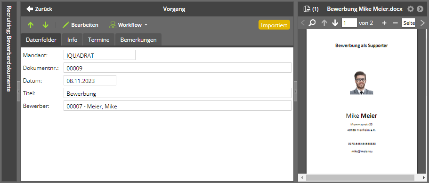The height and width of the screenshot is (183, 429).
Task: Select the Datum field with 08.11.2023
Action: click(x=90, y=80)
